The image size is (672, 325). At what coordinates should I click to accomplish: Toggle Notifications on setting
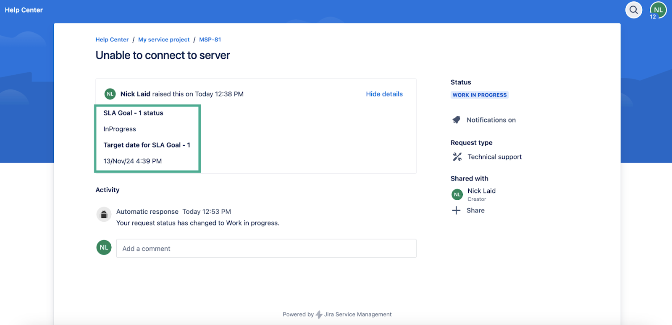491,120
